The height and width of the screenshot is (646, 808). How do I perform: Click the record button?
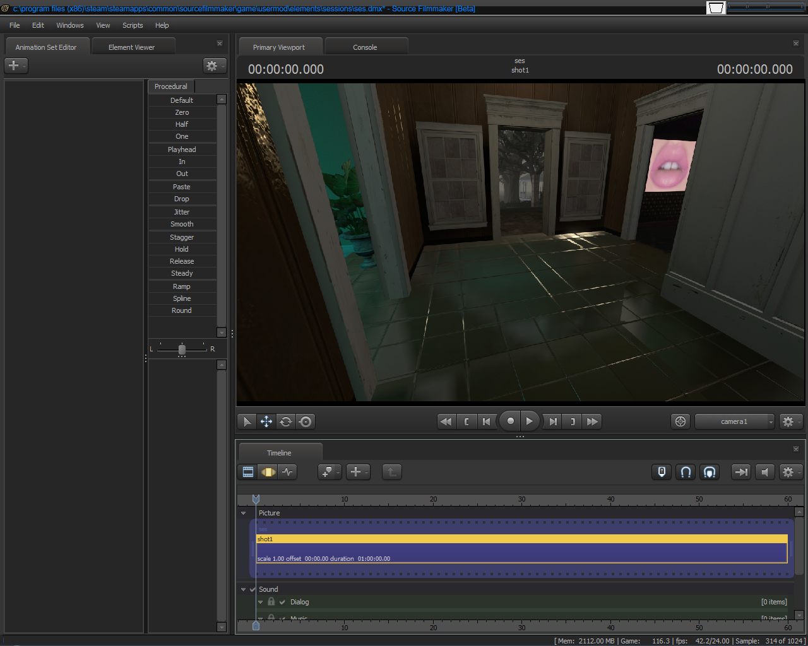[510, 421]
